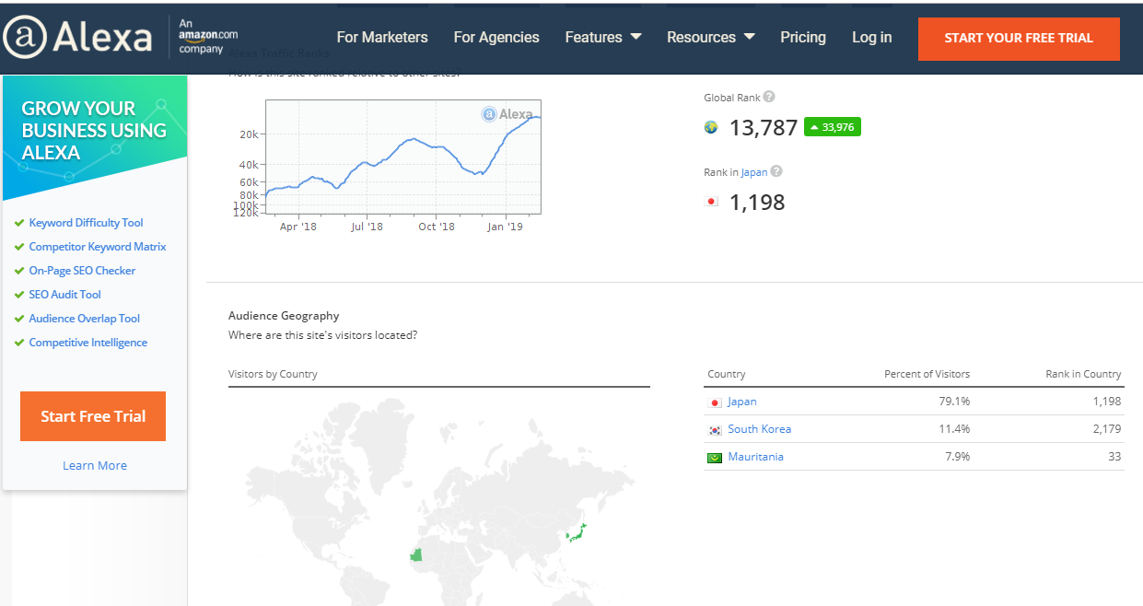Click the green 33,976 rank change badge
Screen dimensions: 1143x606
tap(833, 127)
